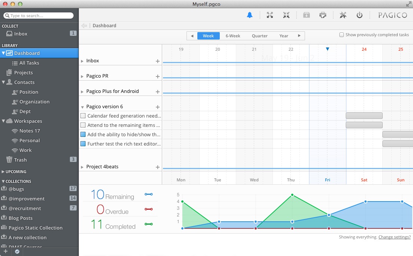Image resolution: width=413 pixels, height=256 pixels.
Task: Click the printer icon
Action: (x=323, y=15)
